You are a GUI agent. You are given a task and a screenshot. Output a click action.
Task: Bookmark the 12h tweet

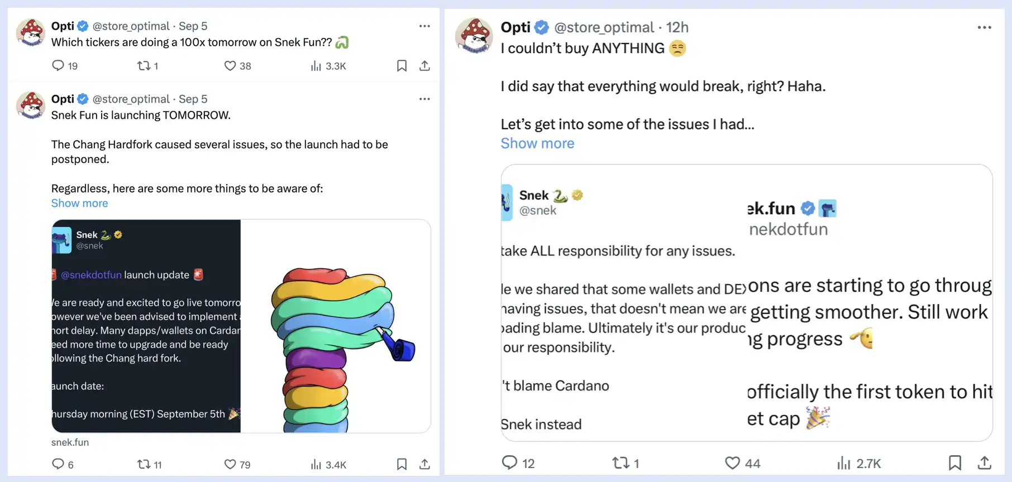click(x=955, y=462)
